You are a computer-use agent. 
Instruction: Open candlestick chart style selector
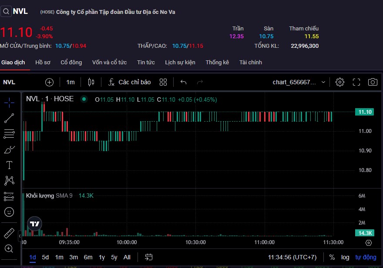click(x=91, y=82)
